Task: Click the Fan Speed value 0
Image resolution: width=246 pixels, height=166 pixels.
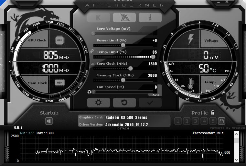Action: 155,87
